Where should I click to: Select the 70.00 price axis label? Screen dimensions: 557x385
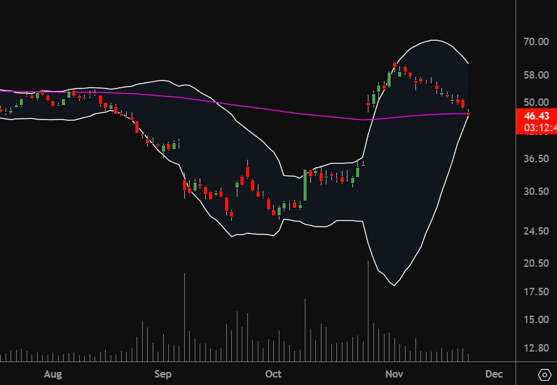[535, 42]
